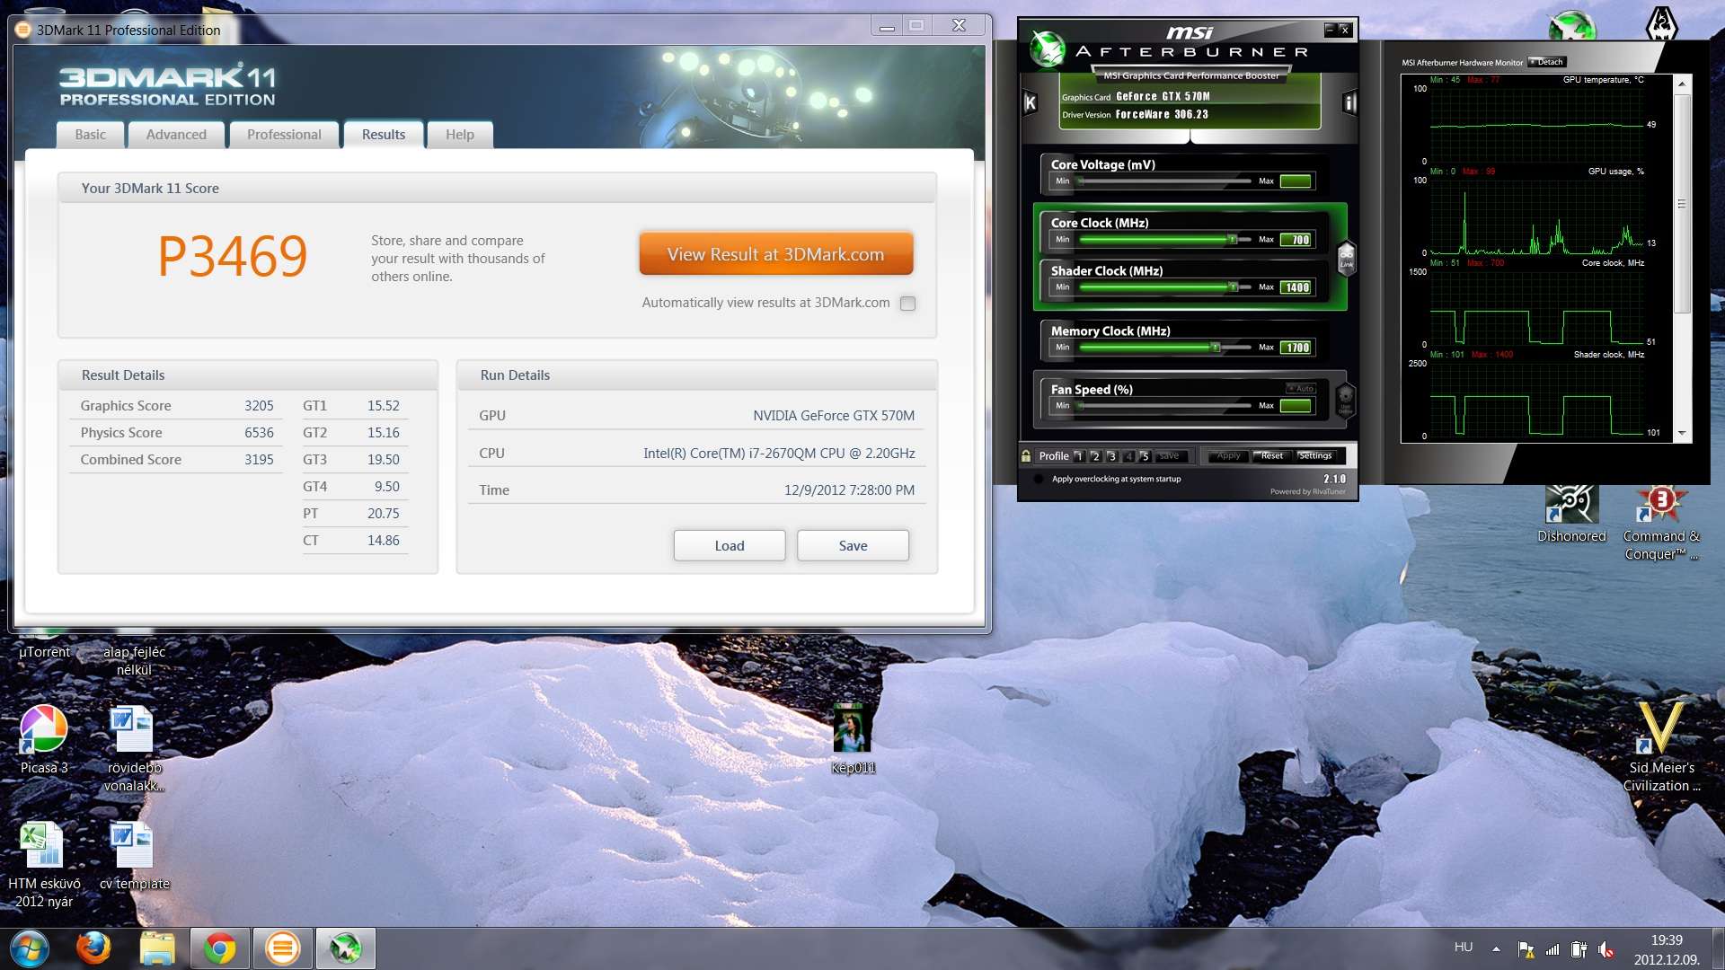Click the hardware monitor scrollbar down arrow
Image resolution: width=1725 pixels, height=970 pixels.
(1683, 435)
